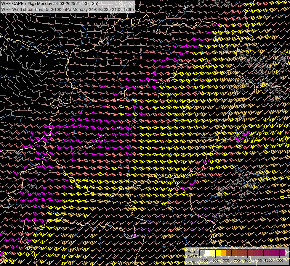290x266 pixels.
Task: Click the '1100' legend value label
Action: [258, 260]
